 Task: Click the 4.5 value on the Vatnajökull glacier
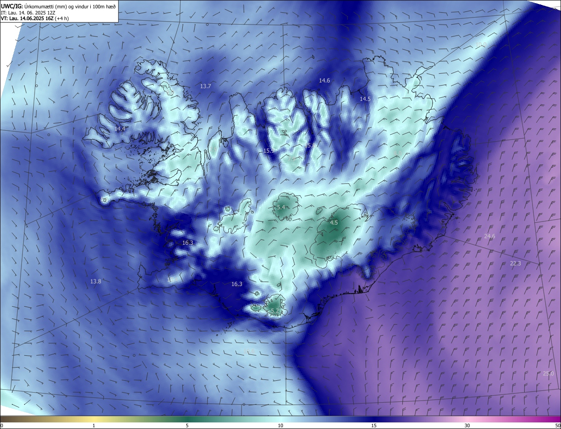(x=334, y=222)
